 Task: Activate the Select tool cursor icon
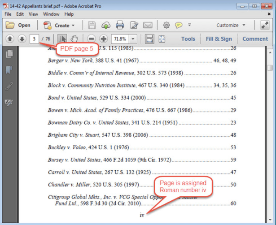tap(62, 39)
